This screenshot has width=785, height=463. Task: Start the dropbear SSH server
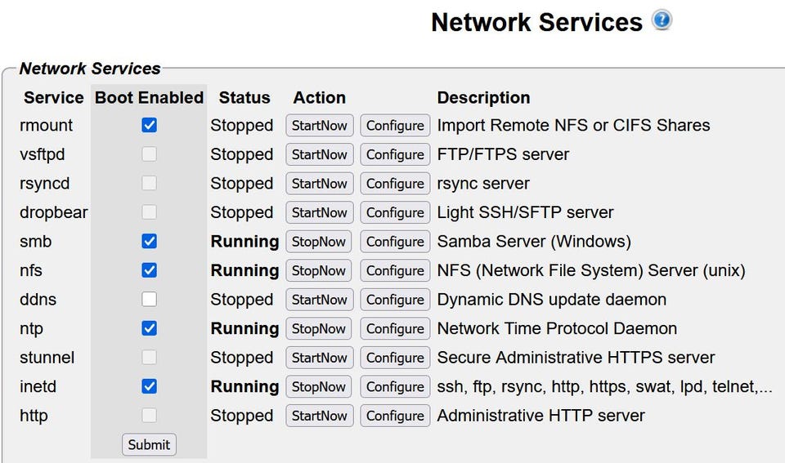(x=320, y=212)
